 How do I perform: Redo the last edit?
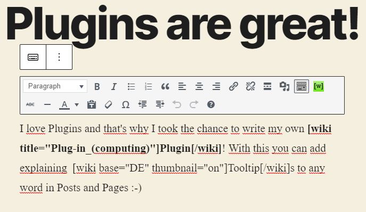click(x=194, y=104)
